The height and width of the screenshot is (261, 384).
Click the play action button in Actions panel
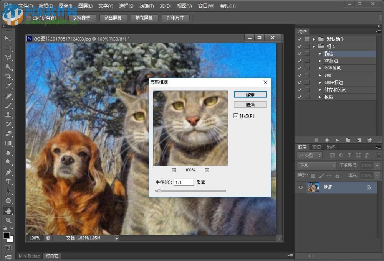click(337, 140)
